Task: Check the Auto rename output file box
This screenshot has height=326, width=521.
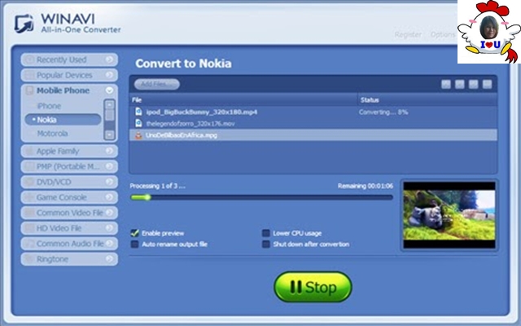Action: (x=134, y=244)
